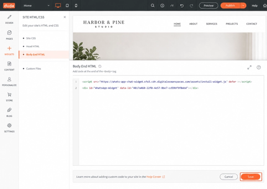The height and width of the screenshot is (189, 267).
Task: Switch to desktop view
Action: [x=58, y=6]
